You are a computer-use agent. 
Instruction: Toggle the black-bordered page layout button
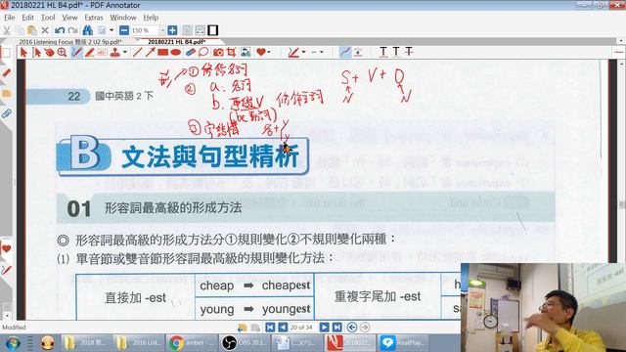[213, 30]
